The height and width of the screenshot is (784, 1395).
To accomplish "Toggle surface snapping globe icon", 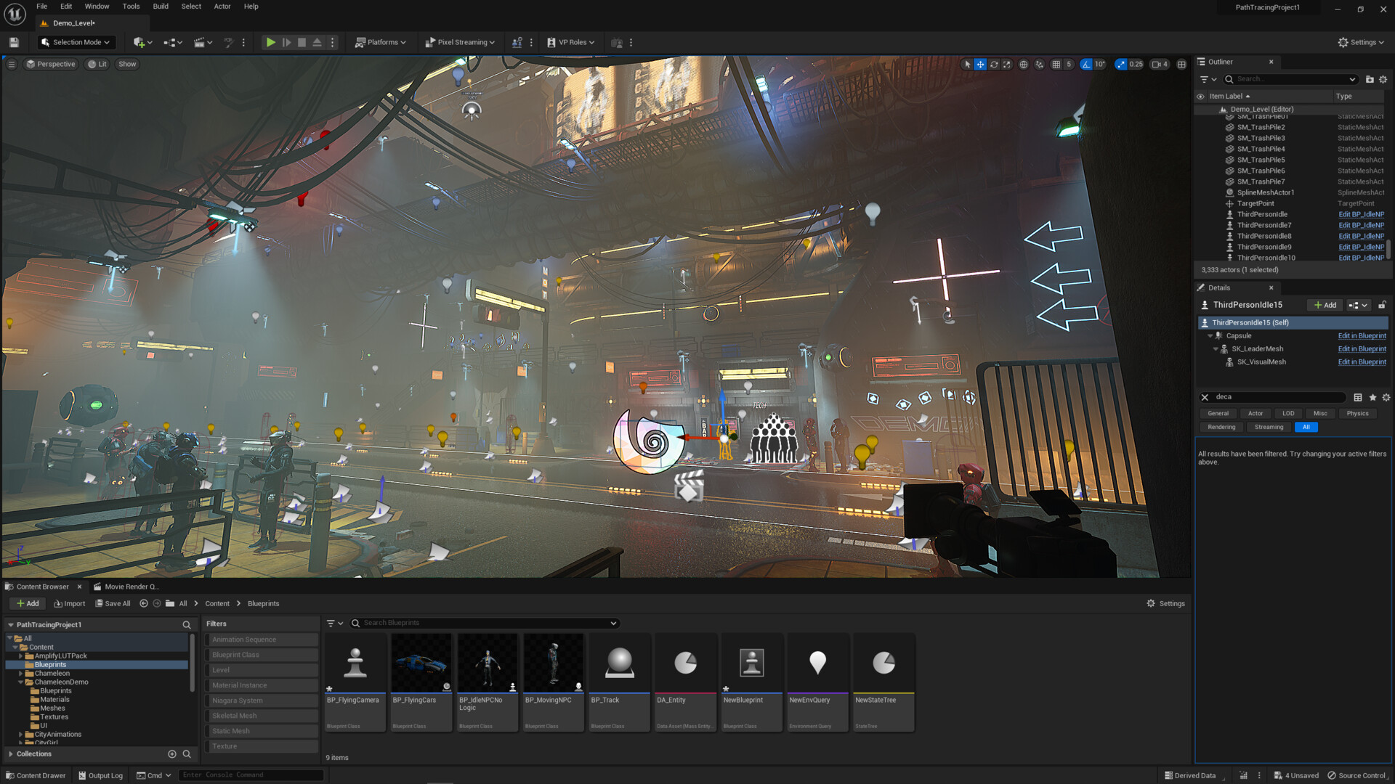I will (x=1024, y=64).
